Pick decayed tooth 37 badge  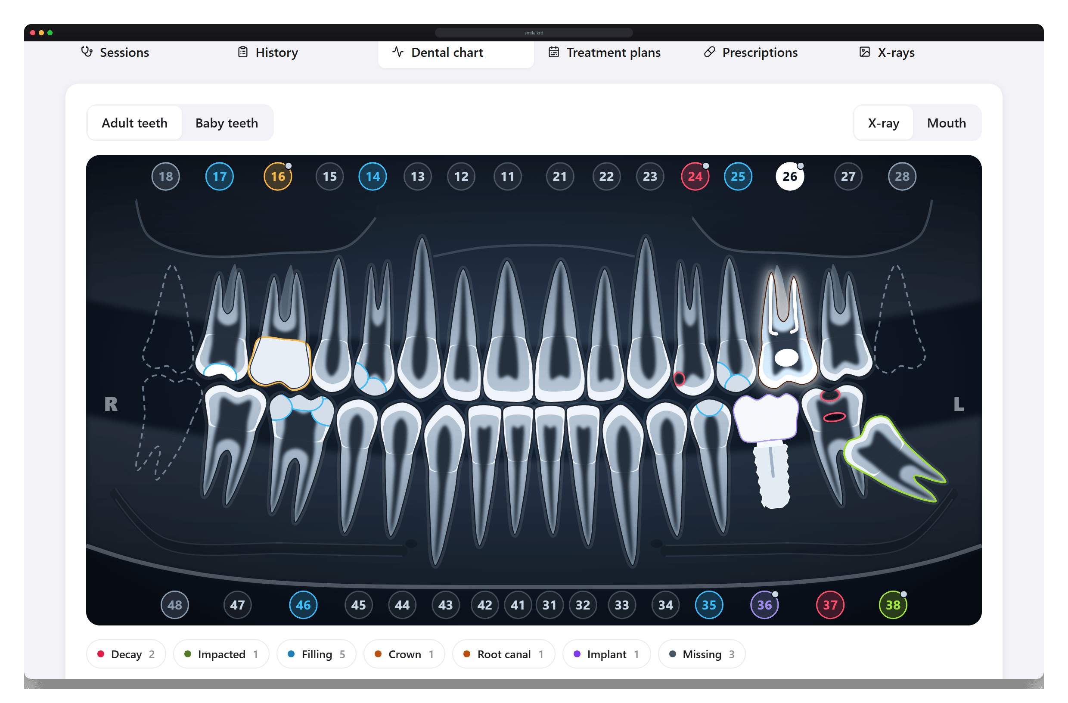tap(830, 605)
